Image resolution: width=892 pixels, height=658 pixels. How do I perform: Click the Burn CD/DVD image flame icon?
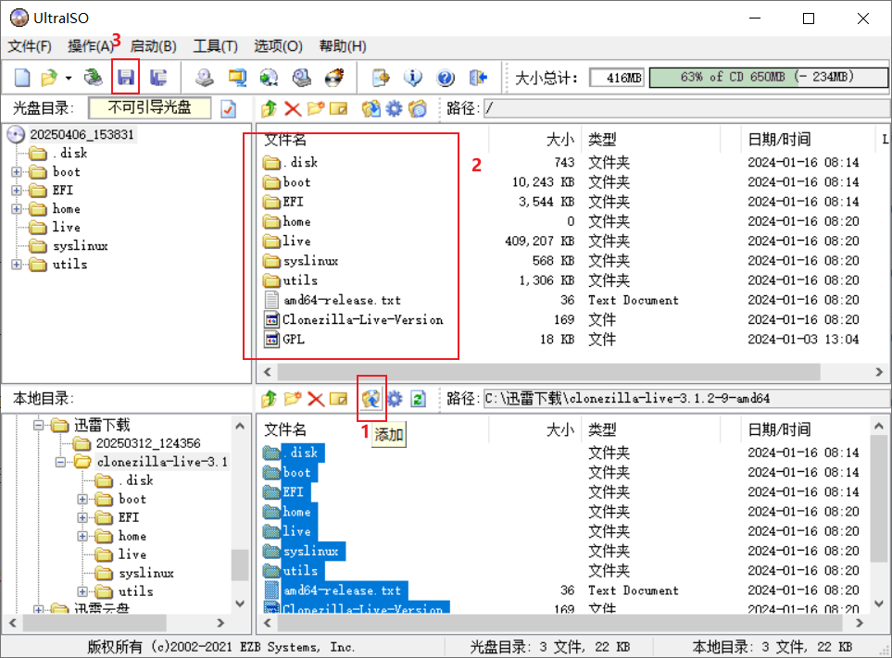click(334, 78)
